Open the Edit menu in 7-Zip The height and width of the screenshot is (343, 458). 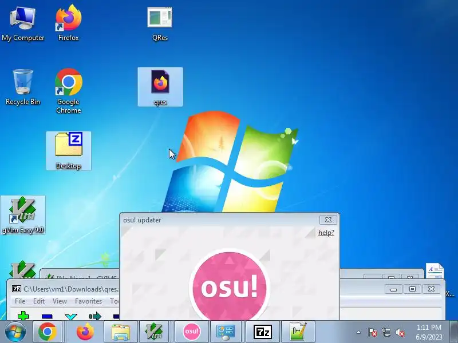click(39, 301)
